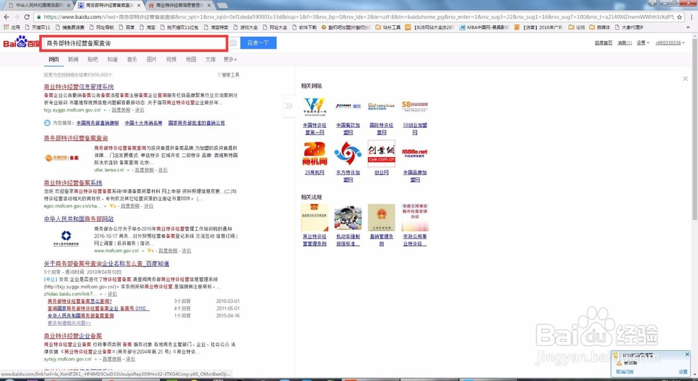Screen dimensions: 698x381
Task: Open the new tab button
Action: pyautogui.click(x=222, y=6)
